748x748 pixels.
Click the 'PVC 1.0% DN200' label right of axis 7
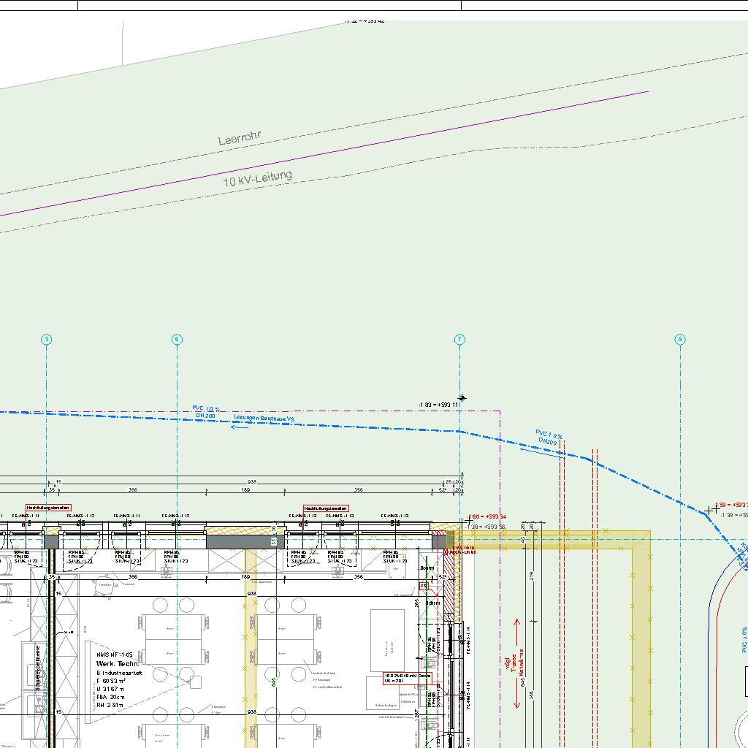[x=549, y=438]
